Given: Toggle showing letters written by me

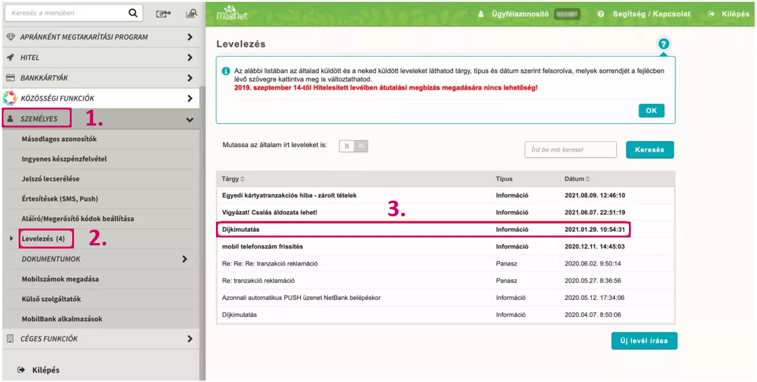Looking at the screenshot, I should click(353, 147).
